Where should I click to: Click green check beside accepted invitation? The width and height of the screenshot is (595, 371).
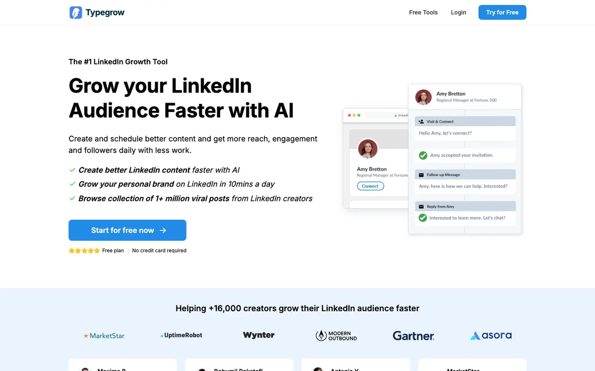click(423, 155)
